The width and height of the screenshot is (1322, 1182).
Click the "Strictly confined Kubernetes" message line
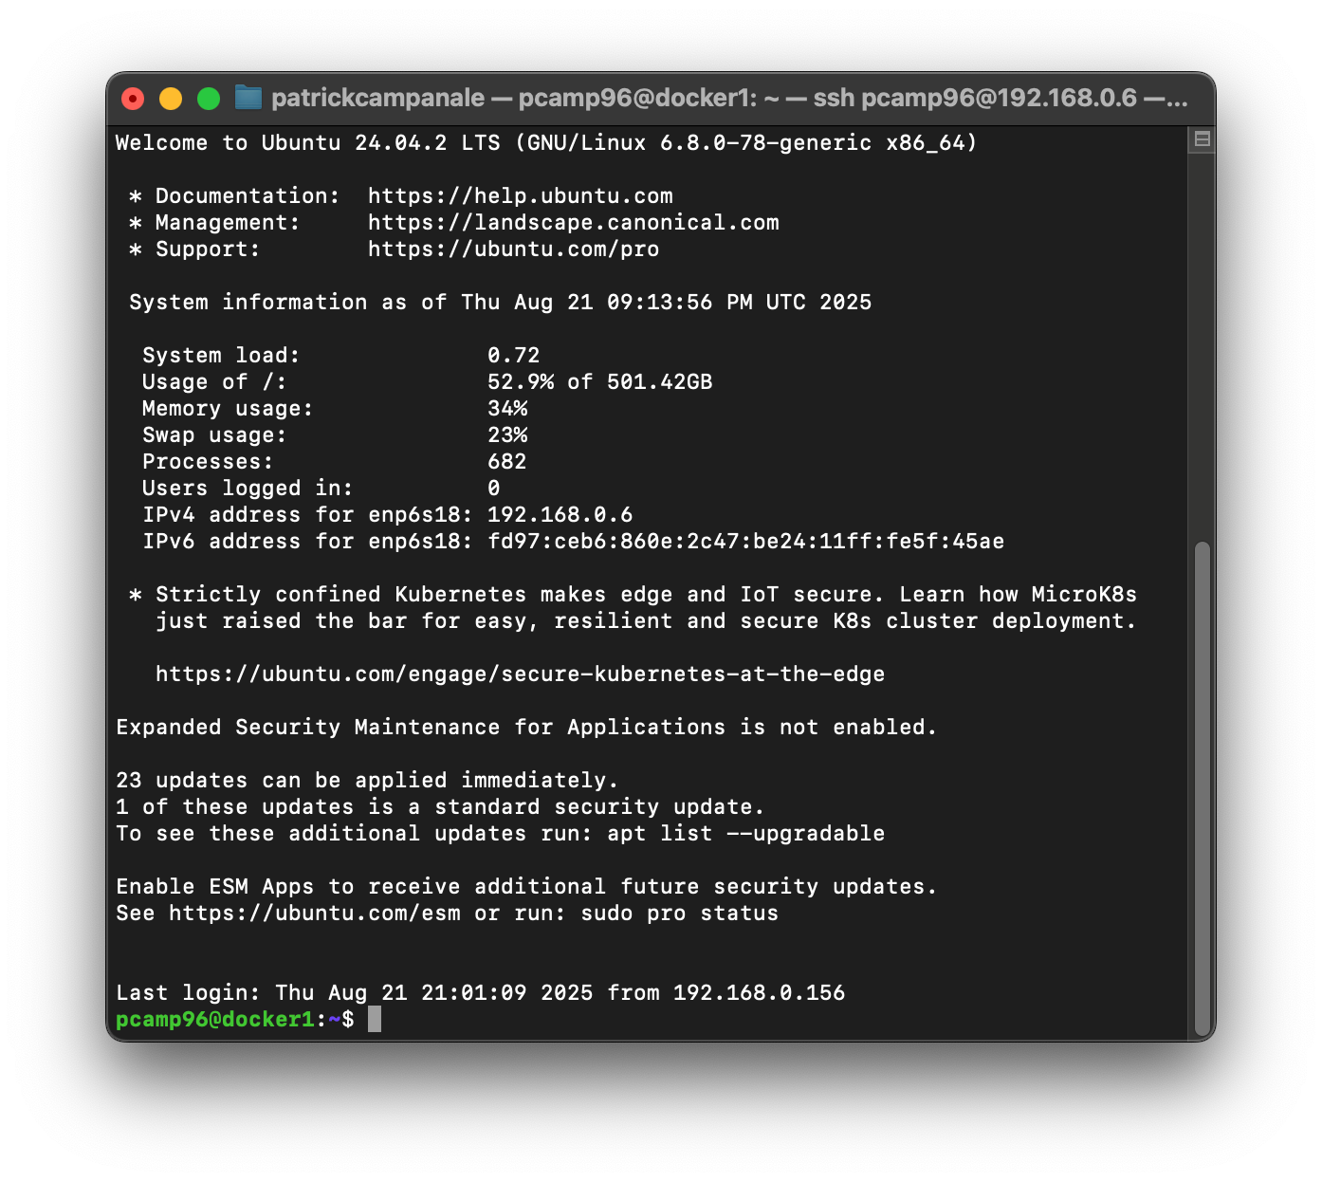click(633, 595)
